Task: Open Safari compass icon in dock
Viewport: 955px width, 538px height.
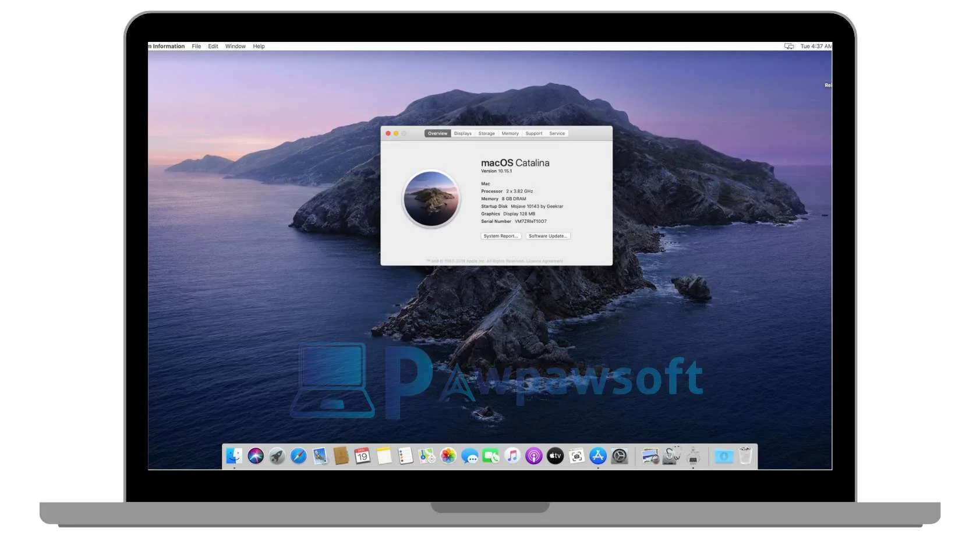Action: pyautogui.click(x=299, y=456)
